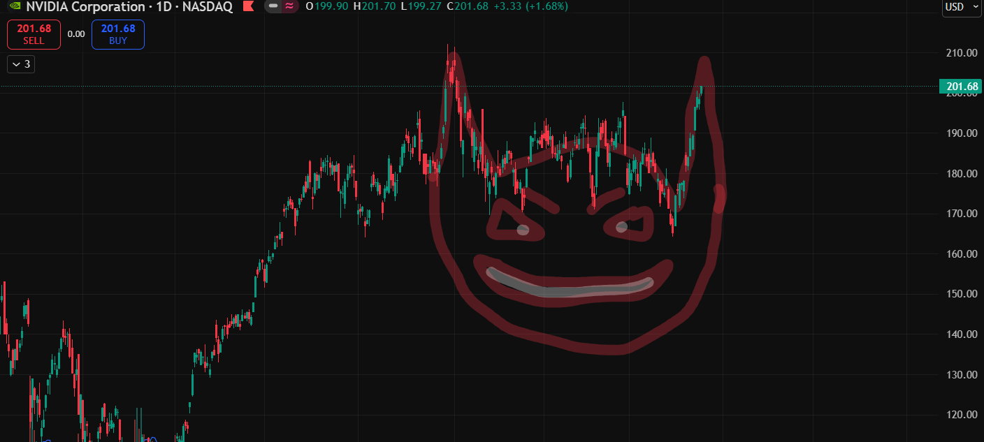Click the NVIDIA logo icon beside the symbol name
984x442 pixels.
click(15, 6)
